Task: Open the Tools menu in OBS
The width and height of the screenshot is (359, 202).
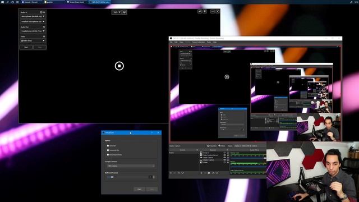Action: pos(209,42)
